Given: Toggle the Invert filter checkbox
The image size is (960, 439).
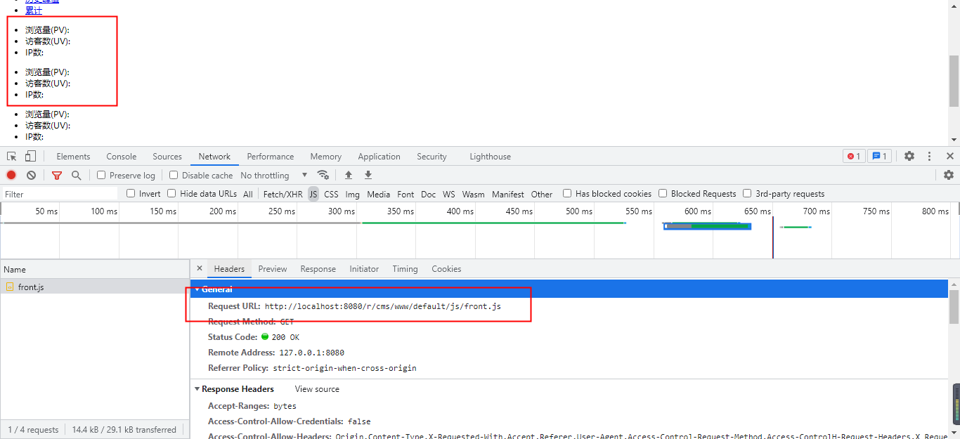Looking at the screenshot, I should click(131, 194).
